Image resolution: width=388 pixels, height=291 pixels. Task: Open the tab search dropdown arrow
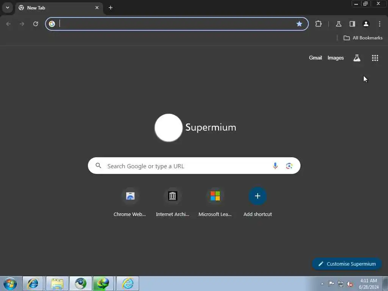coord(8,8)
